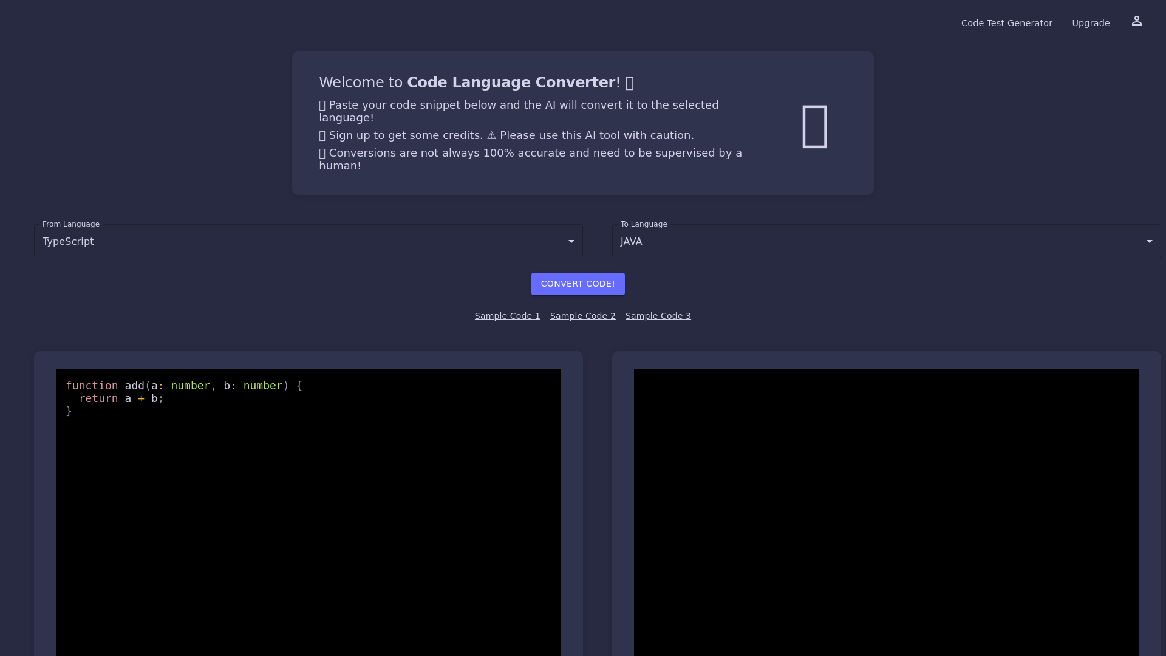The height and width of the screenshot is (656, 1166).
Task: Go to the Upgrade page
Action: tap(1091, 23)
